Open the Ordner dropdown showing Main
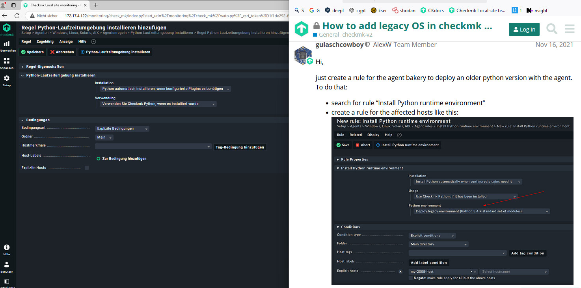 104,137
